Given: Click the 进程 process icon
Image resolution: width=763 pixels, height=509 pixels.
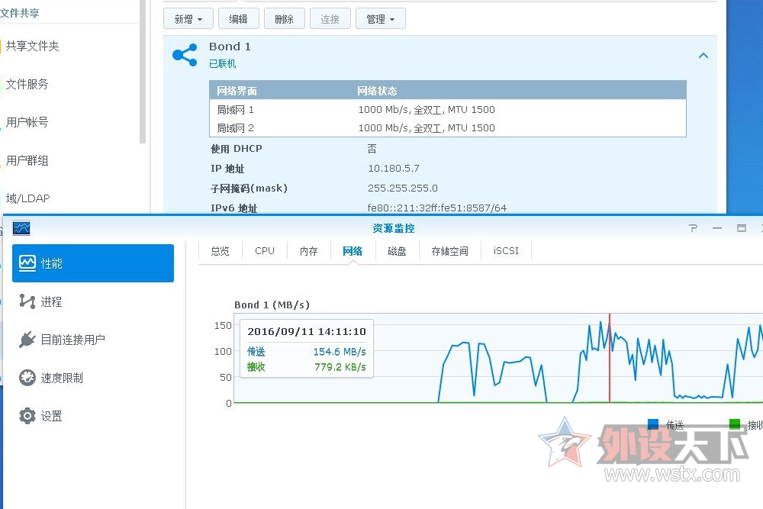Looking at the screenshot, I should click(27, 301).
